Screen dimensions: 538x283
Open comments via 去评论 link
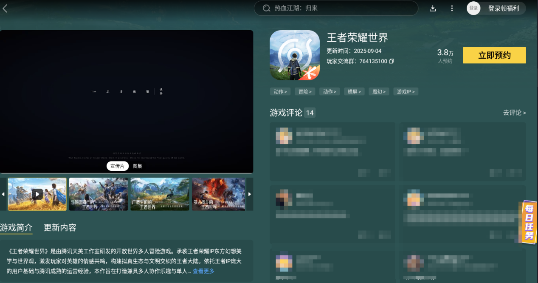tap(514, 113)
